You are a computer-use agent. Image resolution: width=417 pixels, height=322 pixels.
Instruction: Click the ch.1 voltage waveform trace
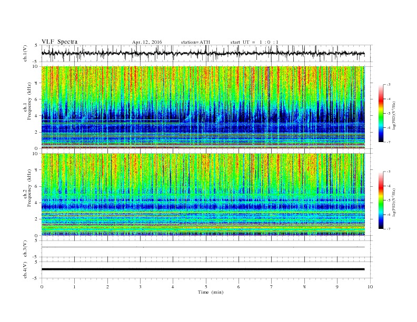203,53
